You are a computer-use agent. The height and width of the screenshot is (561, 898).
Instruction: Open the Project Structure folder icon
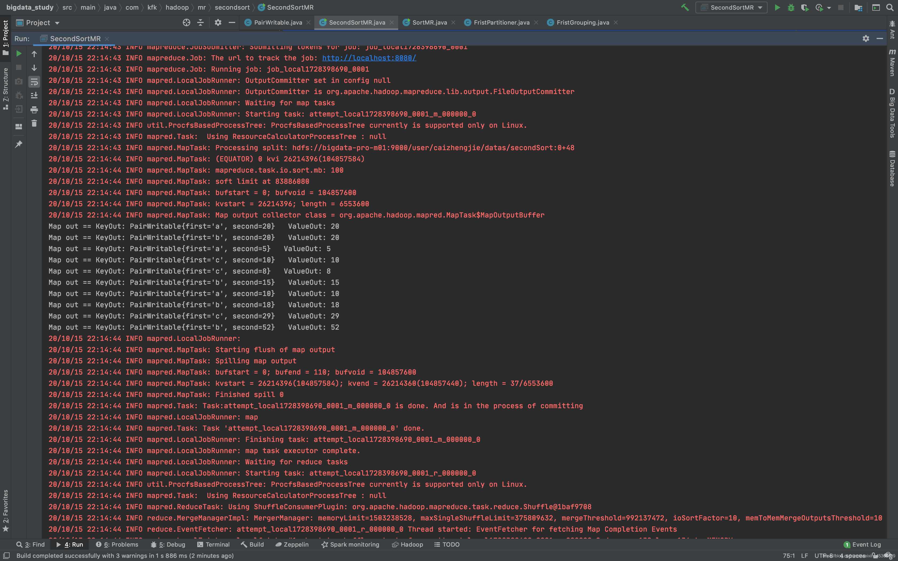point(858,7)
